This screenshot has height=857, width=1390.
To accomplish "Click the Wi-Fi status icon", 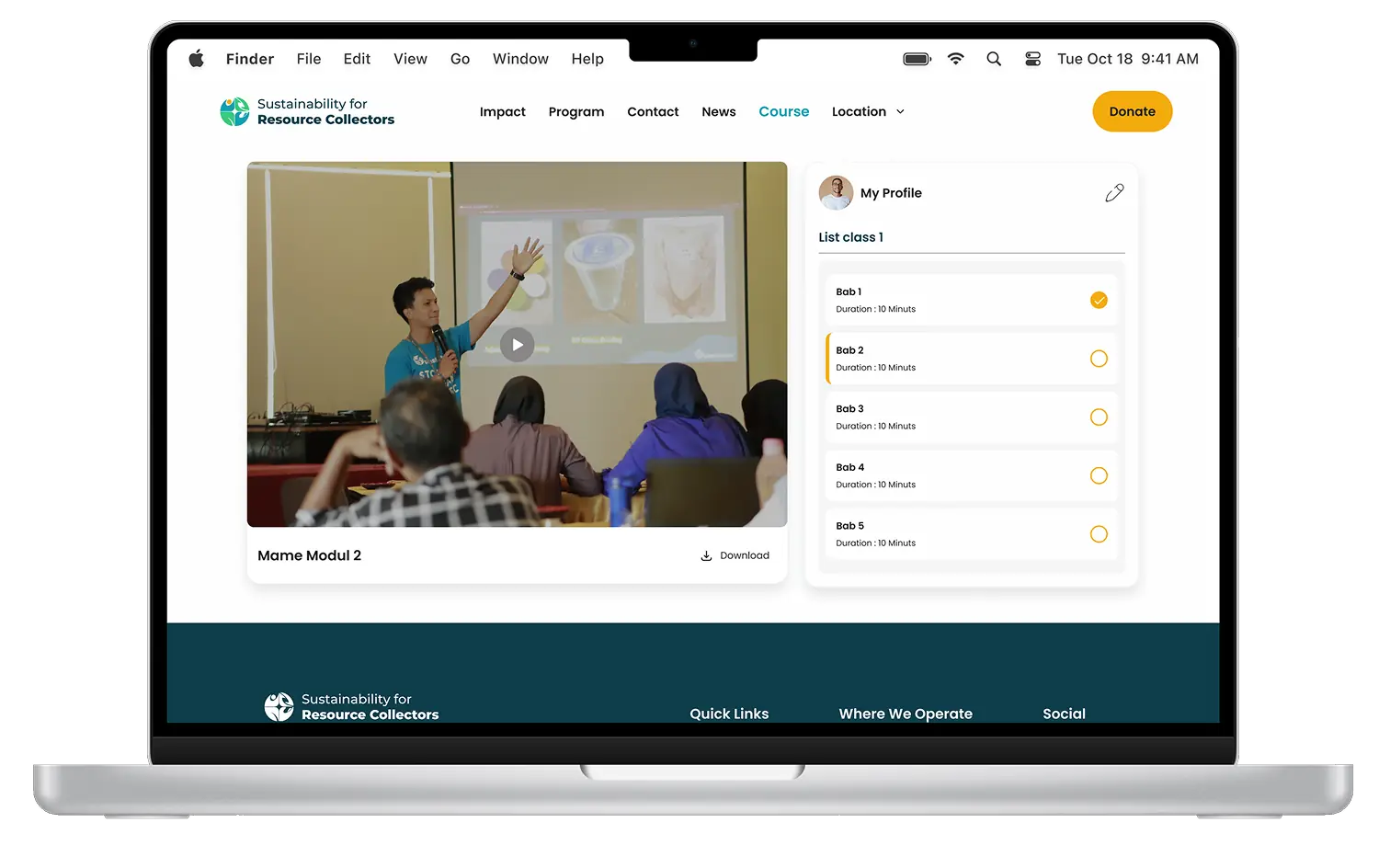I will tap(956, 59).
